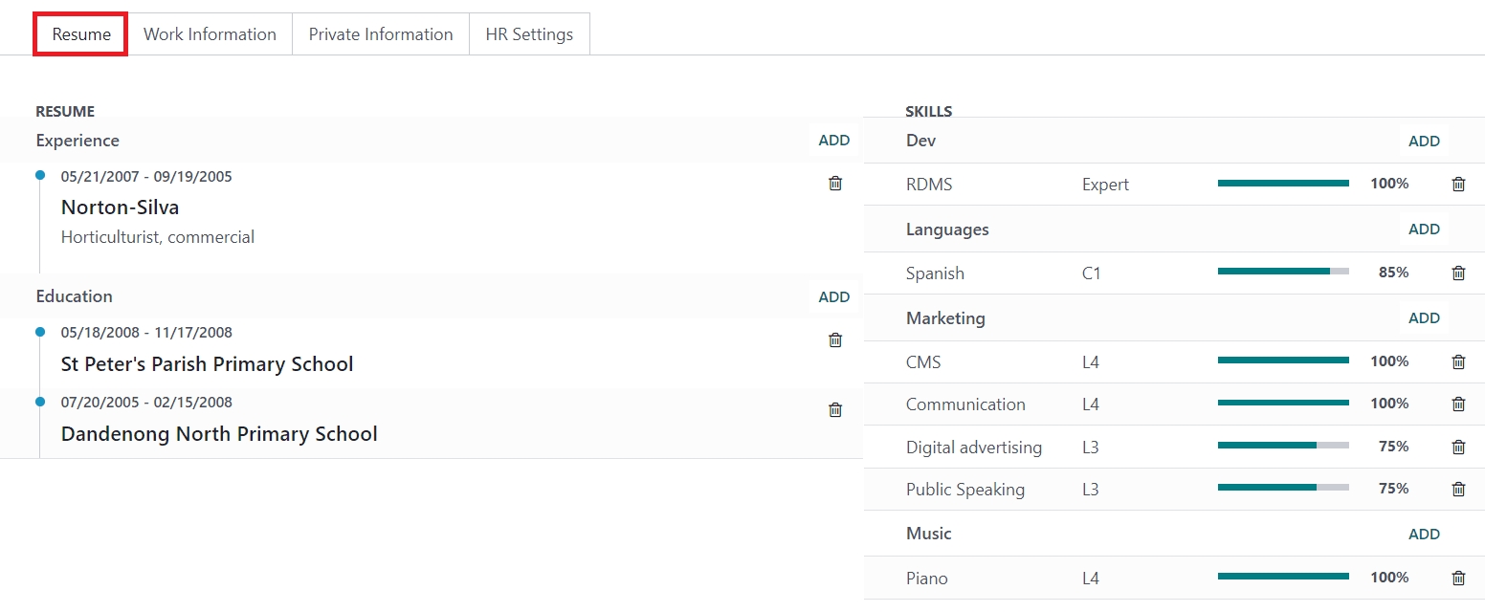Add a skill under Languages
The width and height of the screenshot is (1485, 612).
click(1424, 229)
